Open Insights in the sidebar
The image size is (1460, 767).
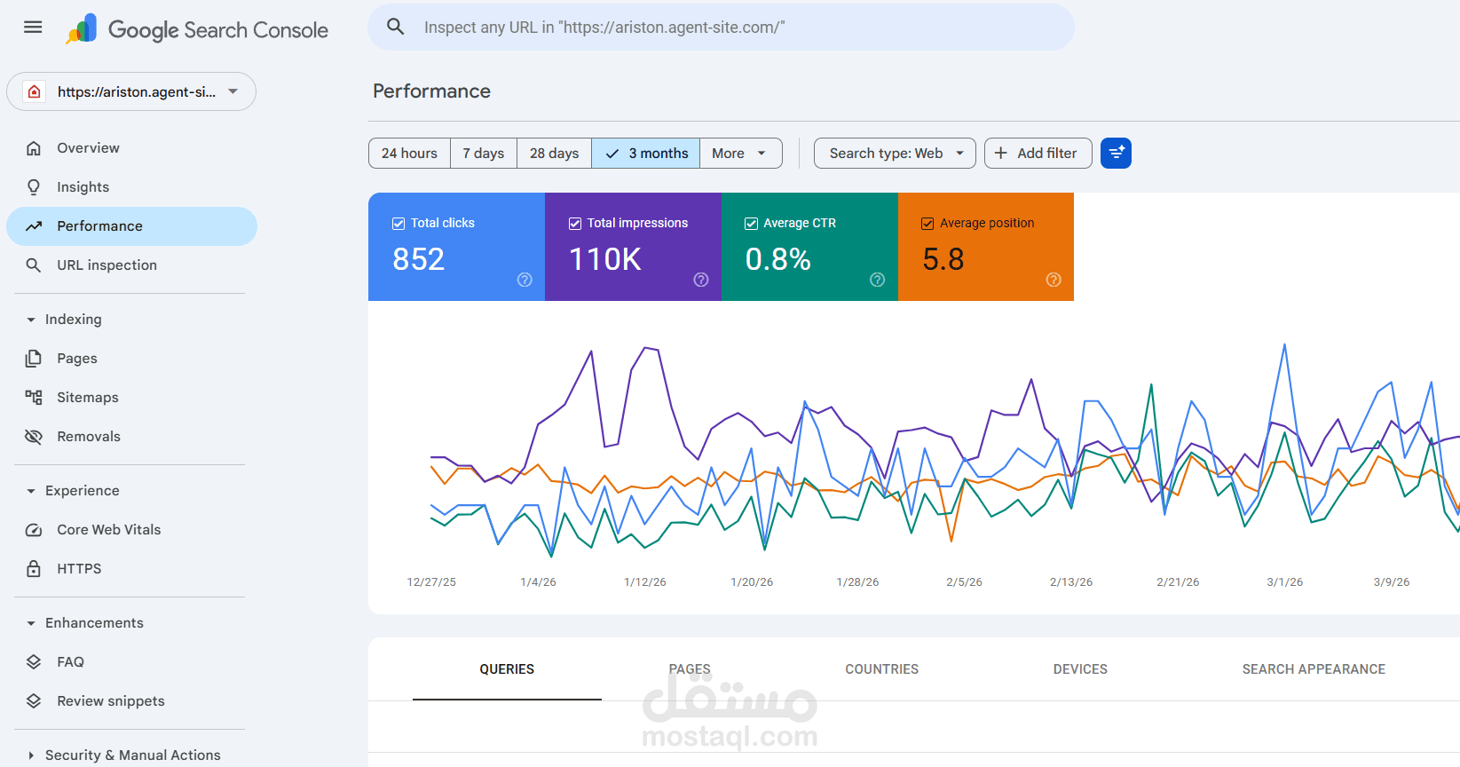click(131, 187)
